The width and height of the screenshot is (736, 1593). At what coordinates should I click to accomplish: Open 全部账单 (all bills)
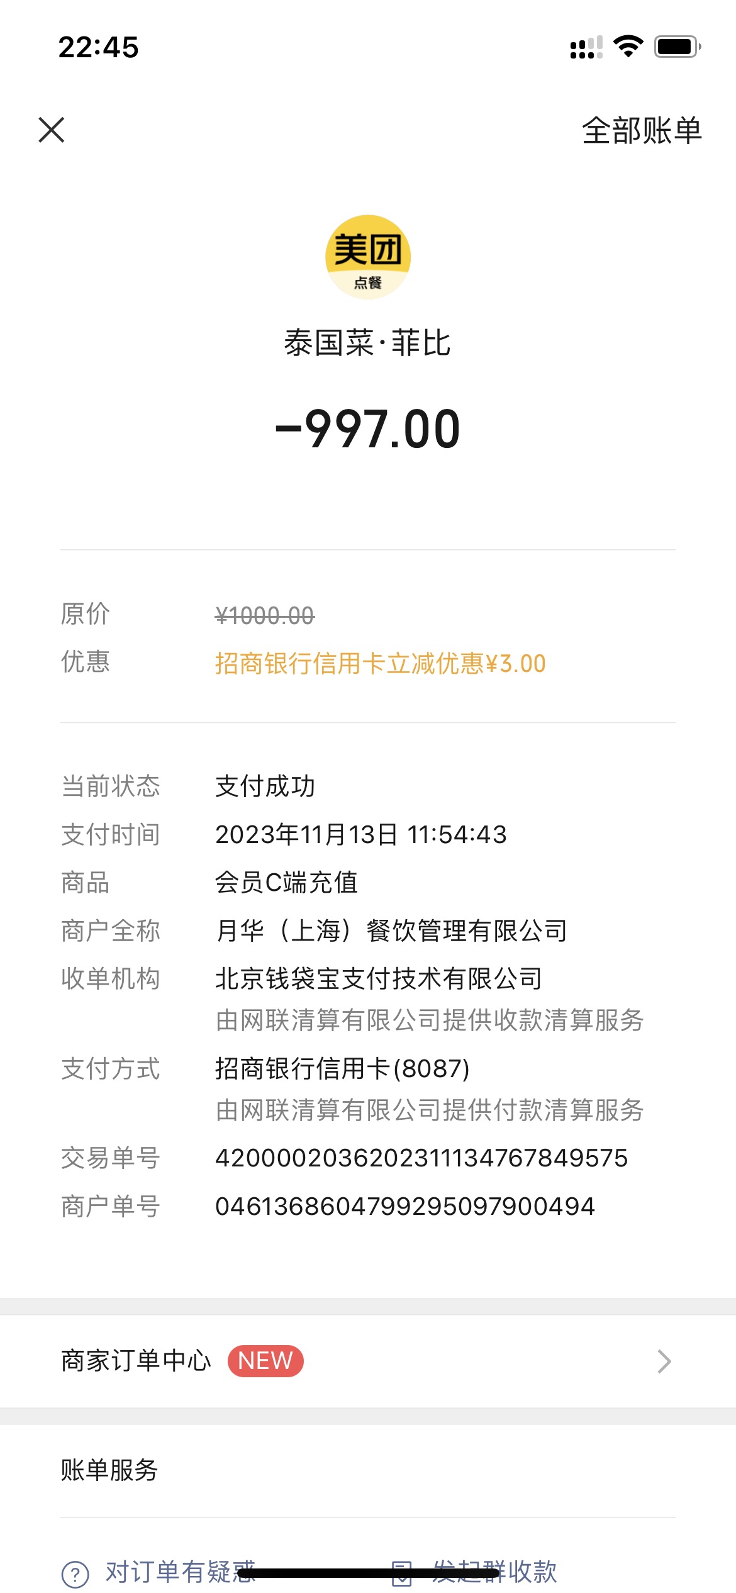pyautogui.click(x=642, y=131)
